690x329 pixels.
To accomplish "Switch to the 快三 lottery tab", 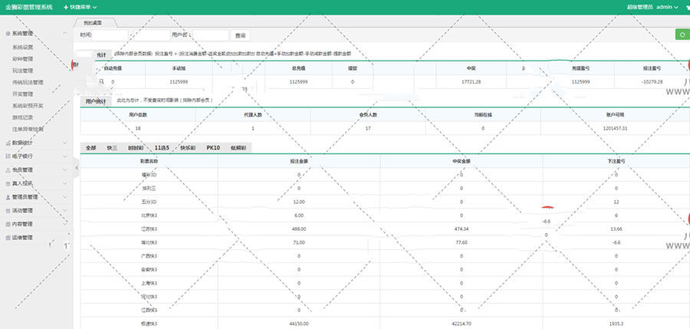I will tap(112, 147).
